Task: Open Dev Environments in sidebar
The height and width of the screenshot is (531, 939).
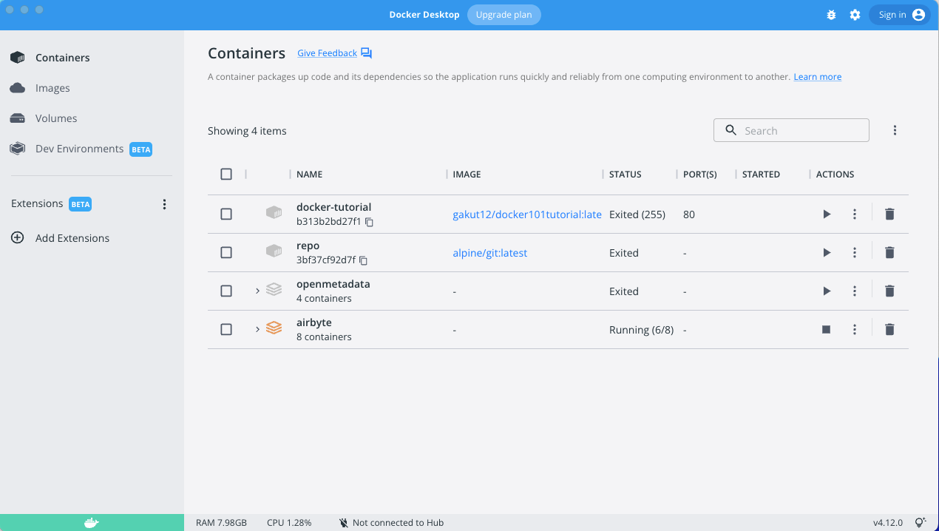Action: point(81,149)
